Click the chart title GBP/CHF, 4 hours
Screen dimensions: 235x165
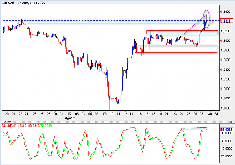(15, 3)
